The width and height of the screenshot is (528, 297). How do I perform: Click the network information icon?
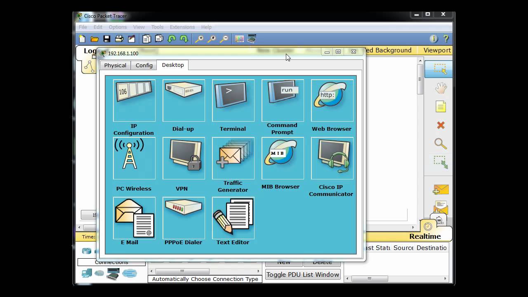click(x=434, y=39)
